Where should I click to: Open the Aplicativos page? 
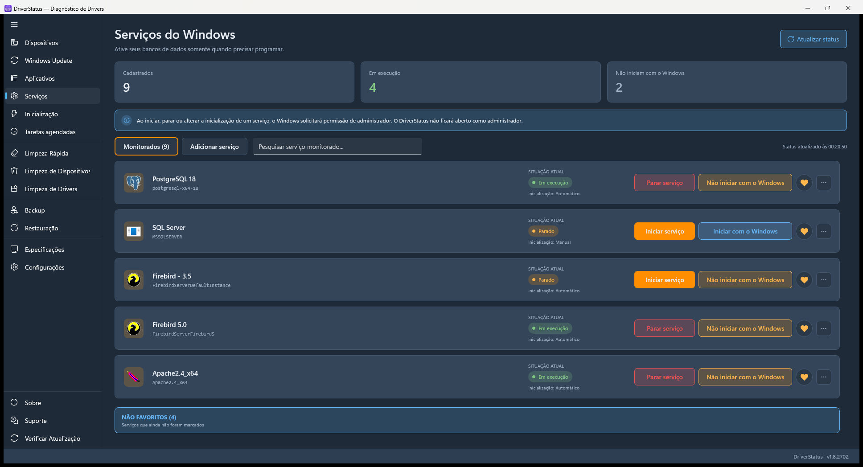pos(53,78)
